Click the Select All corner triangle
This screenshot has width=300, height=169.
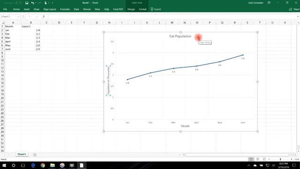3,23
